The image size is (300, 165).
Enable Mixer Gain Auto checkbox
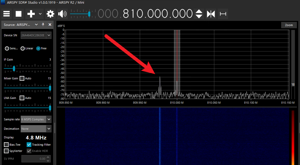[22, 78]
